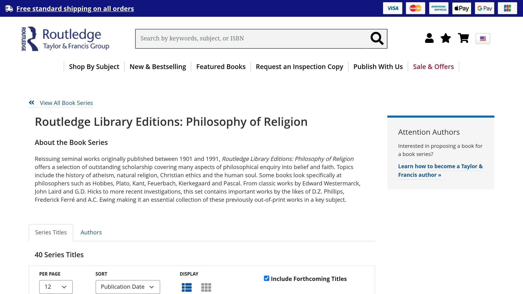Click the About the Book Series heading

[x=71, y=142]
